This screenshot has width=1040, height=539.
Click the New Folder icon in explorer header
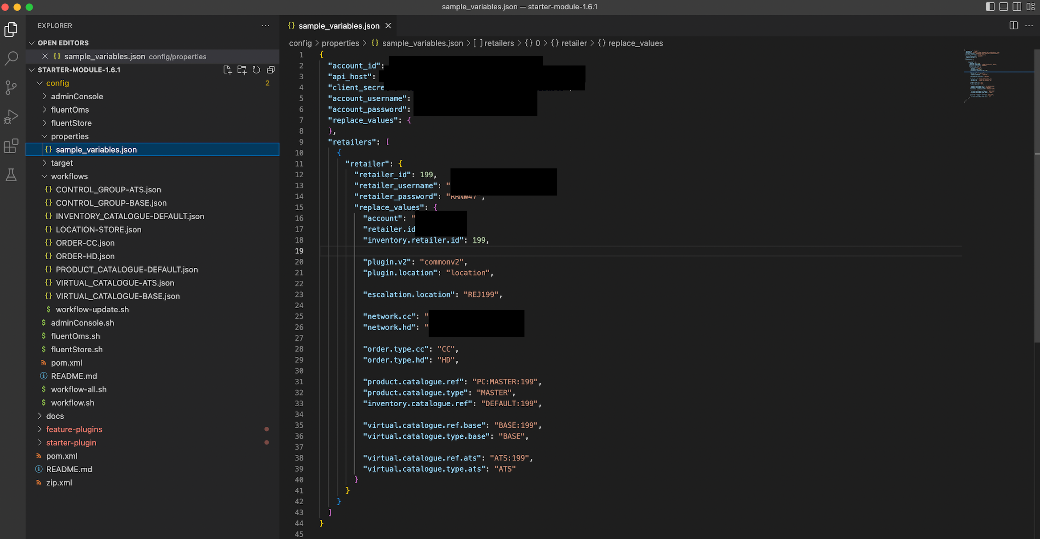click(x=242, y=70)
